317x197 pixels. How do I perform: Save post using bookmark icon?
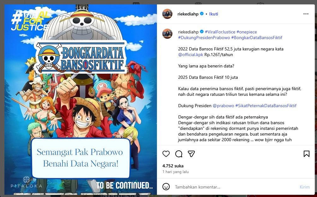click(307, 154)
